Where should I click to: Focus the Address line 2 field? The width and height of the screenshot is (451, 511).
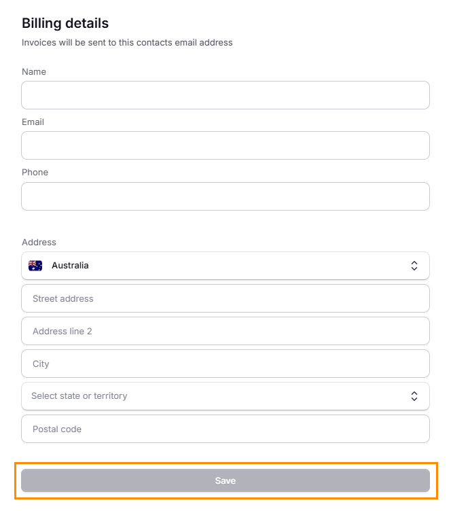(225, 331)
